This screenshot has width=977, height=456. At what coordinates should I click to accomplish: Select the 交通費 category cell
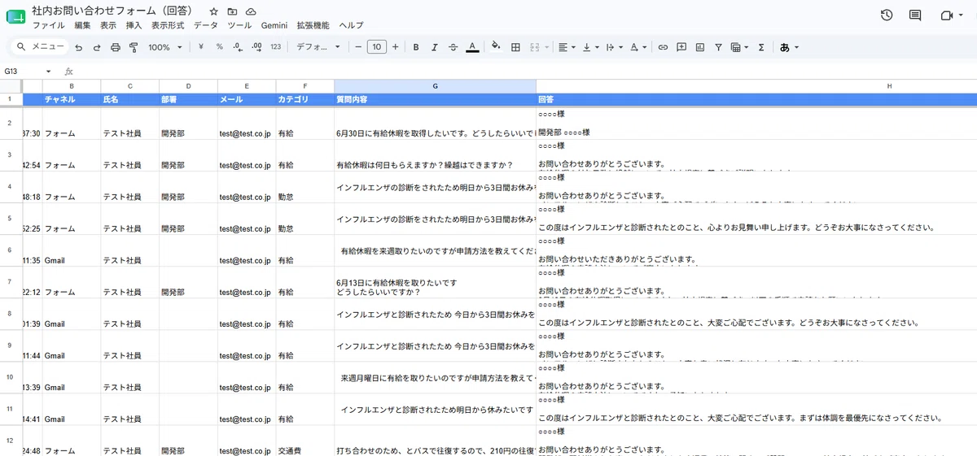304,441
